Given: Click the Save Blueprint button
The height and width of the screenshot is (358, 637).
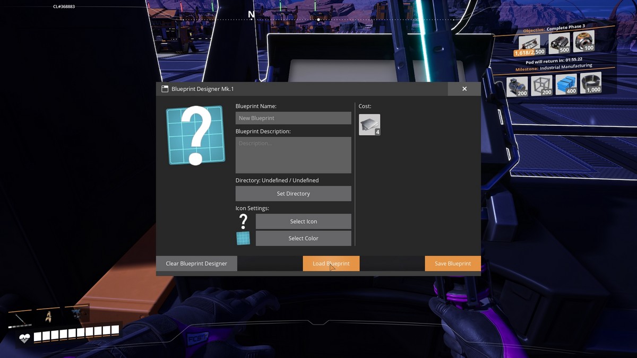Looking at the screenshot, I should point(452,264).
